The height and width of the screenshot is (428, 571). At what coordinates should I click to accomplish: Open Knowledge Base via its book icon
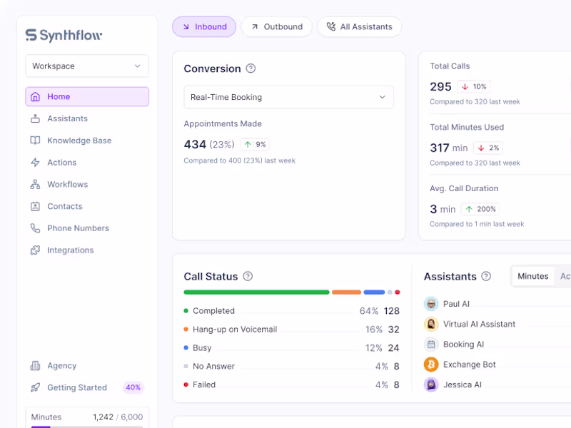pyautogui.click(x=35, y=141)
